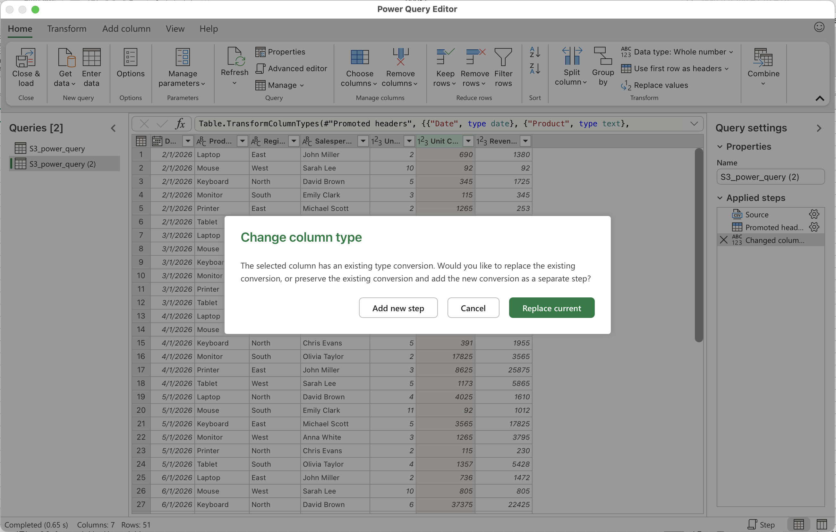Screen dimensions: 836x532
Task: Delete the Changed column type step
Action: click(x=723, y=240)
